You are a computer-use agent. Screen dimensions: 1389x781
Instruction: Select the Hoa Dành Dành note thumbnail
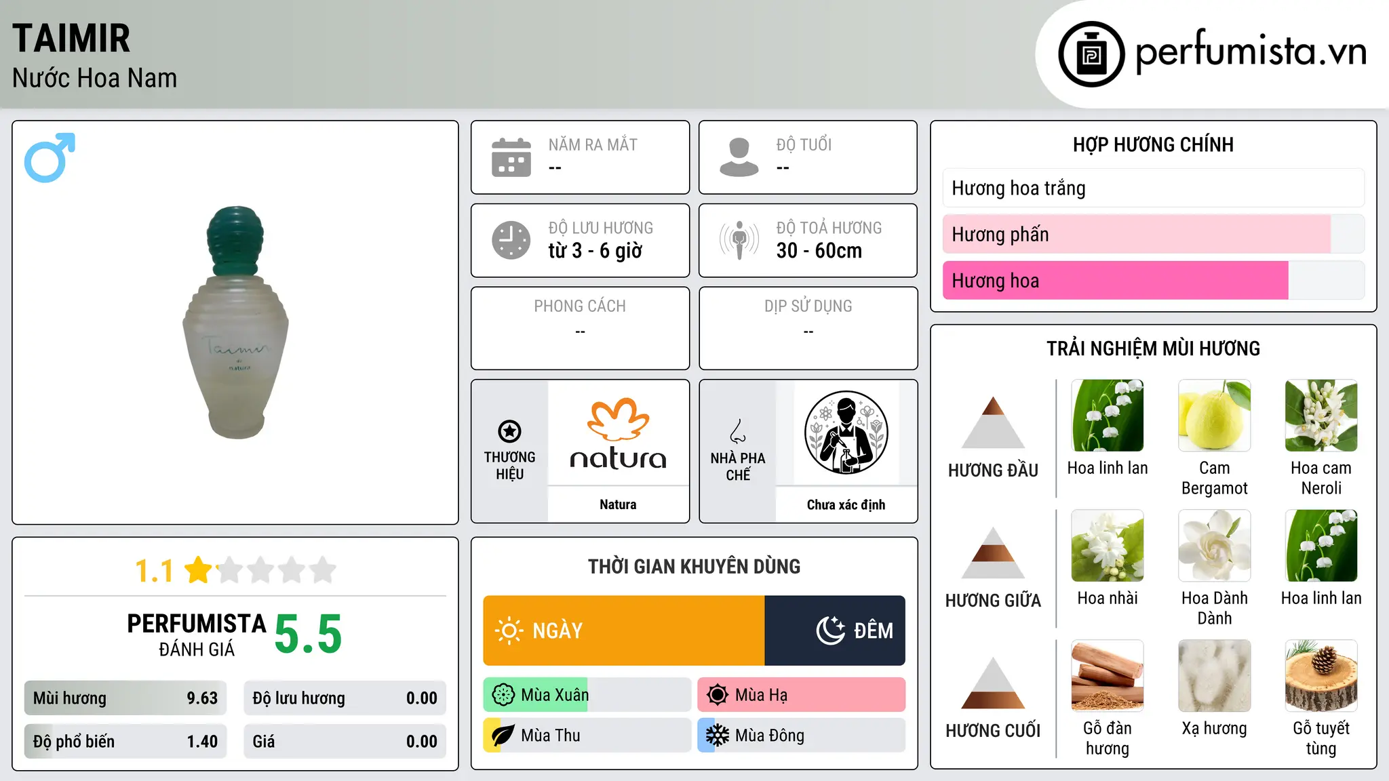1214,546
